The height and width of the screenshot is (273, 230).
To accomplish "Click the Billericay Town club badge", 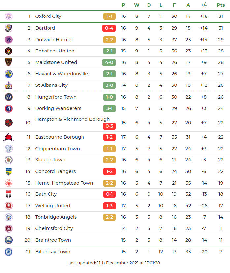I will click(9, 252).
